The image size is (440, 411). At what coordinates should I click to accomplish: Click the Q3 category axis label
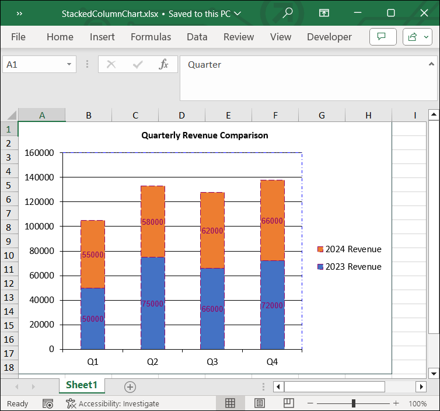(212, 361)
